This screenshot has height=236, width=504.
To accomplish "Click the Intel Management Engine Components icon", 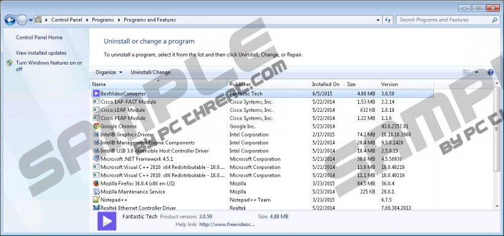I will [x=96, y=143].
